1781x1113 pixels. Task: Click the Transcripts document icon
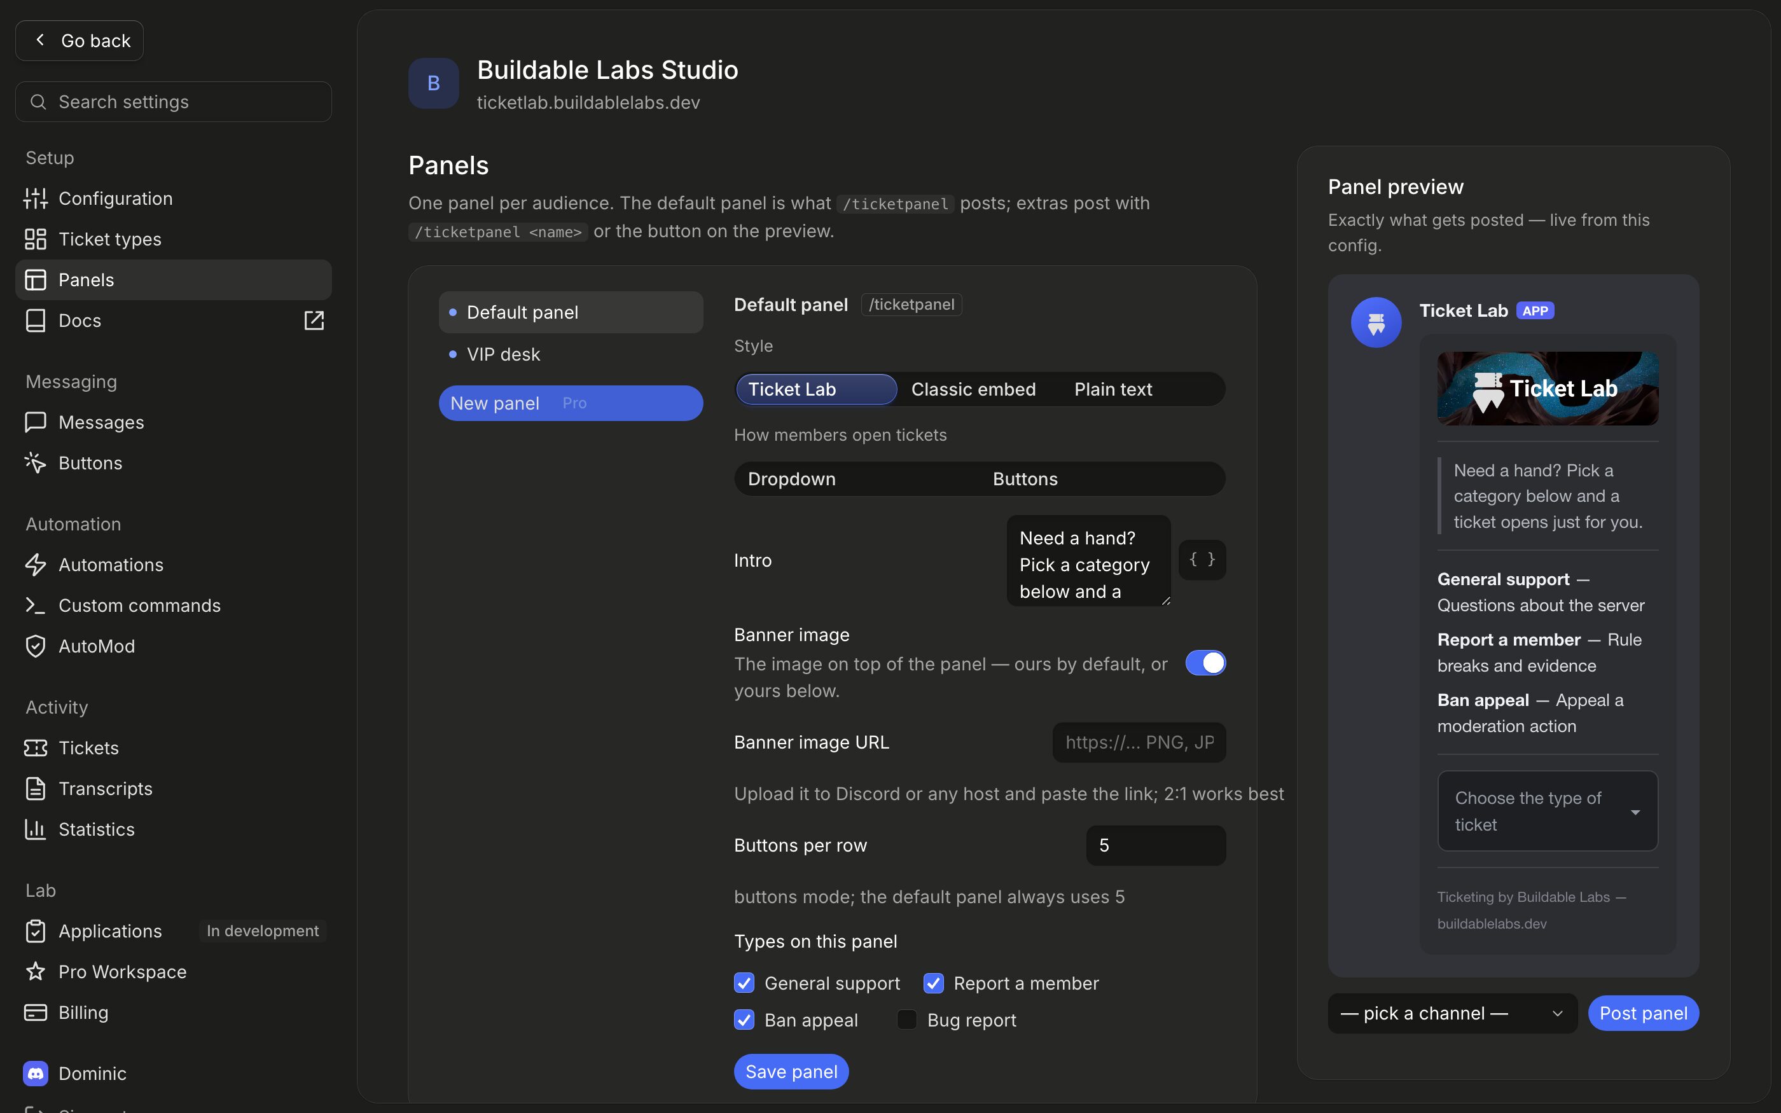pyautogui.click(x=36, y=789)
